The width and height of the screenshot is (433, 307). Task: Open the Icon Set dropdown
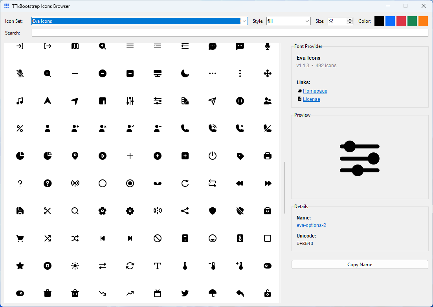244,21
